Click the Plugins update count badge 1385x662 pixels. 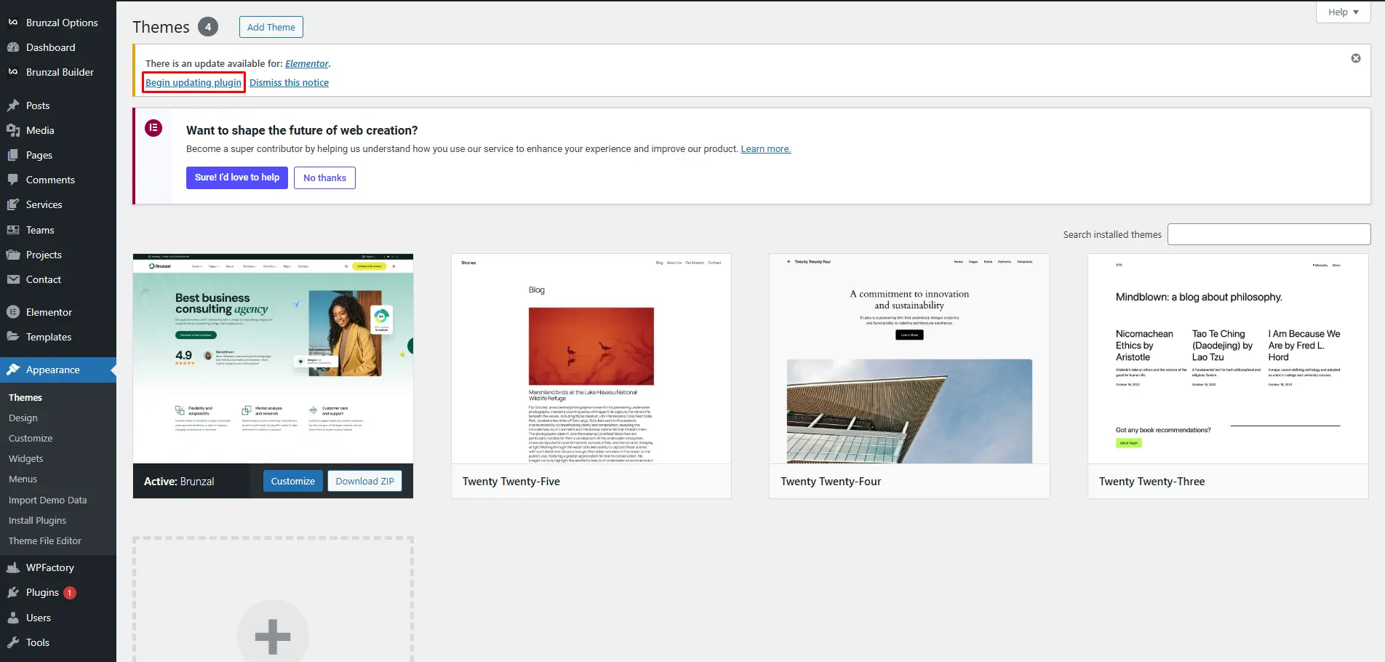click(x=70, y=593)
